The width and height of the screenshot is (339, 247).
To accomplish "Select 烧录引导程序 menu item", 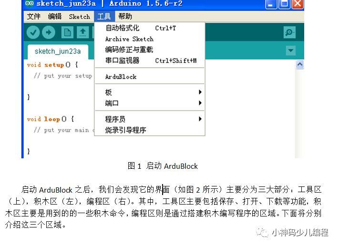I will pos(150,130).
